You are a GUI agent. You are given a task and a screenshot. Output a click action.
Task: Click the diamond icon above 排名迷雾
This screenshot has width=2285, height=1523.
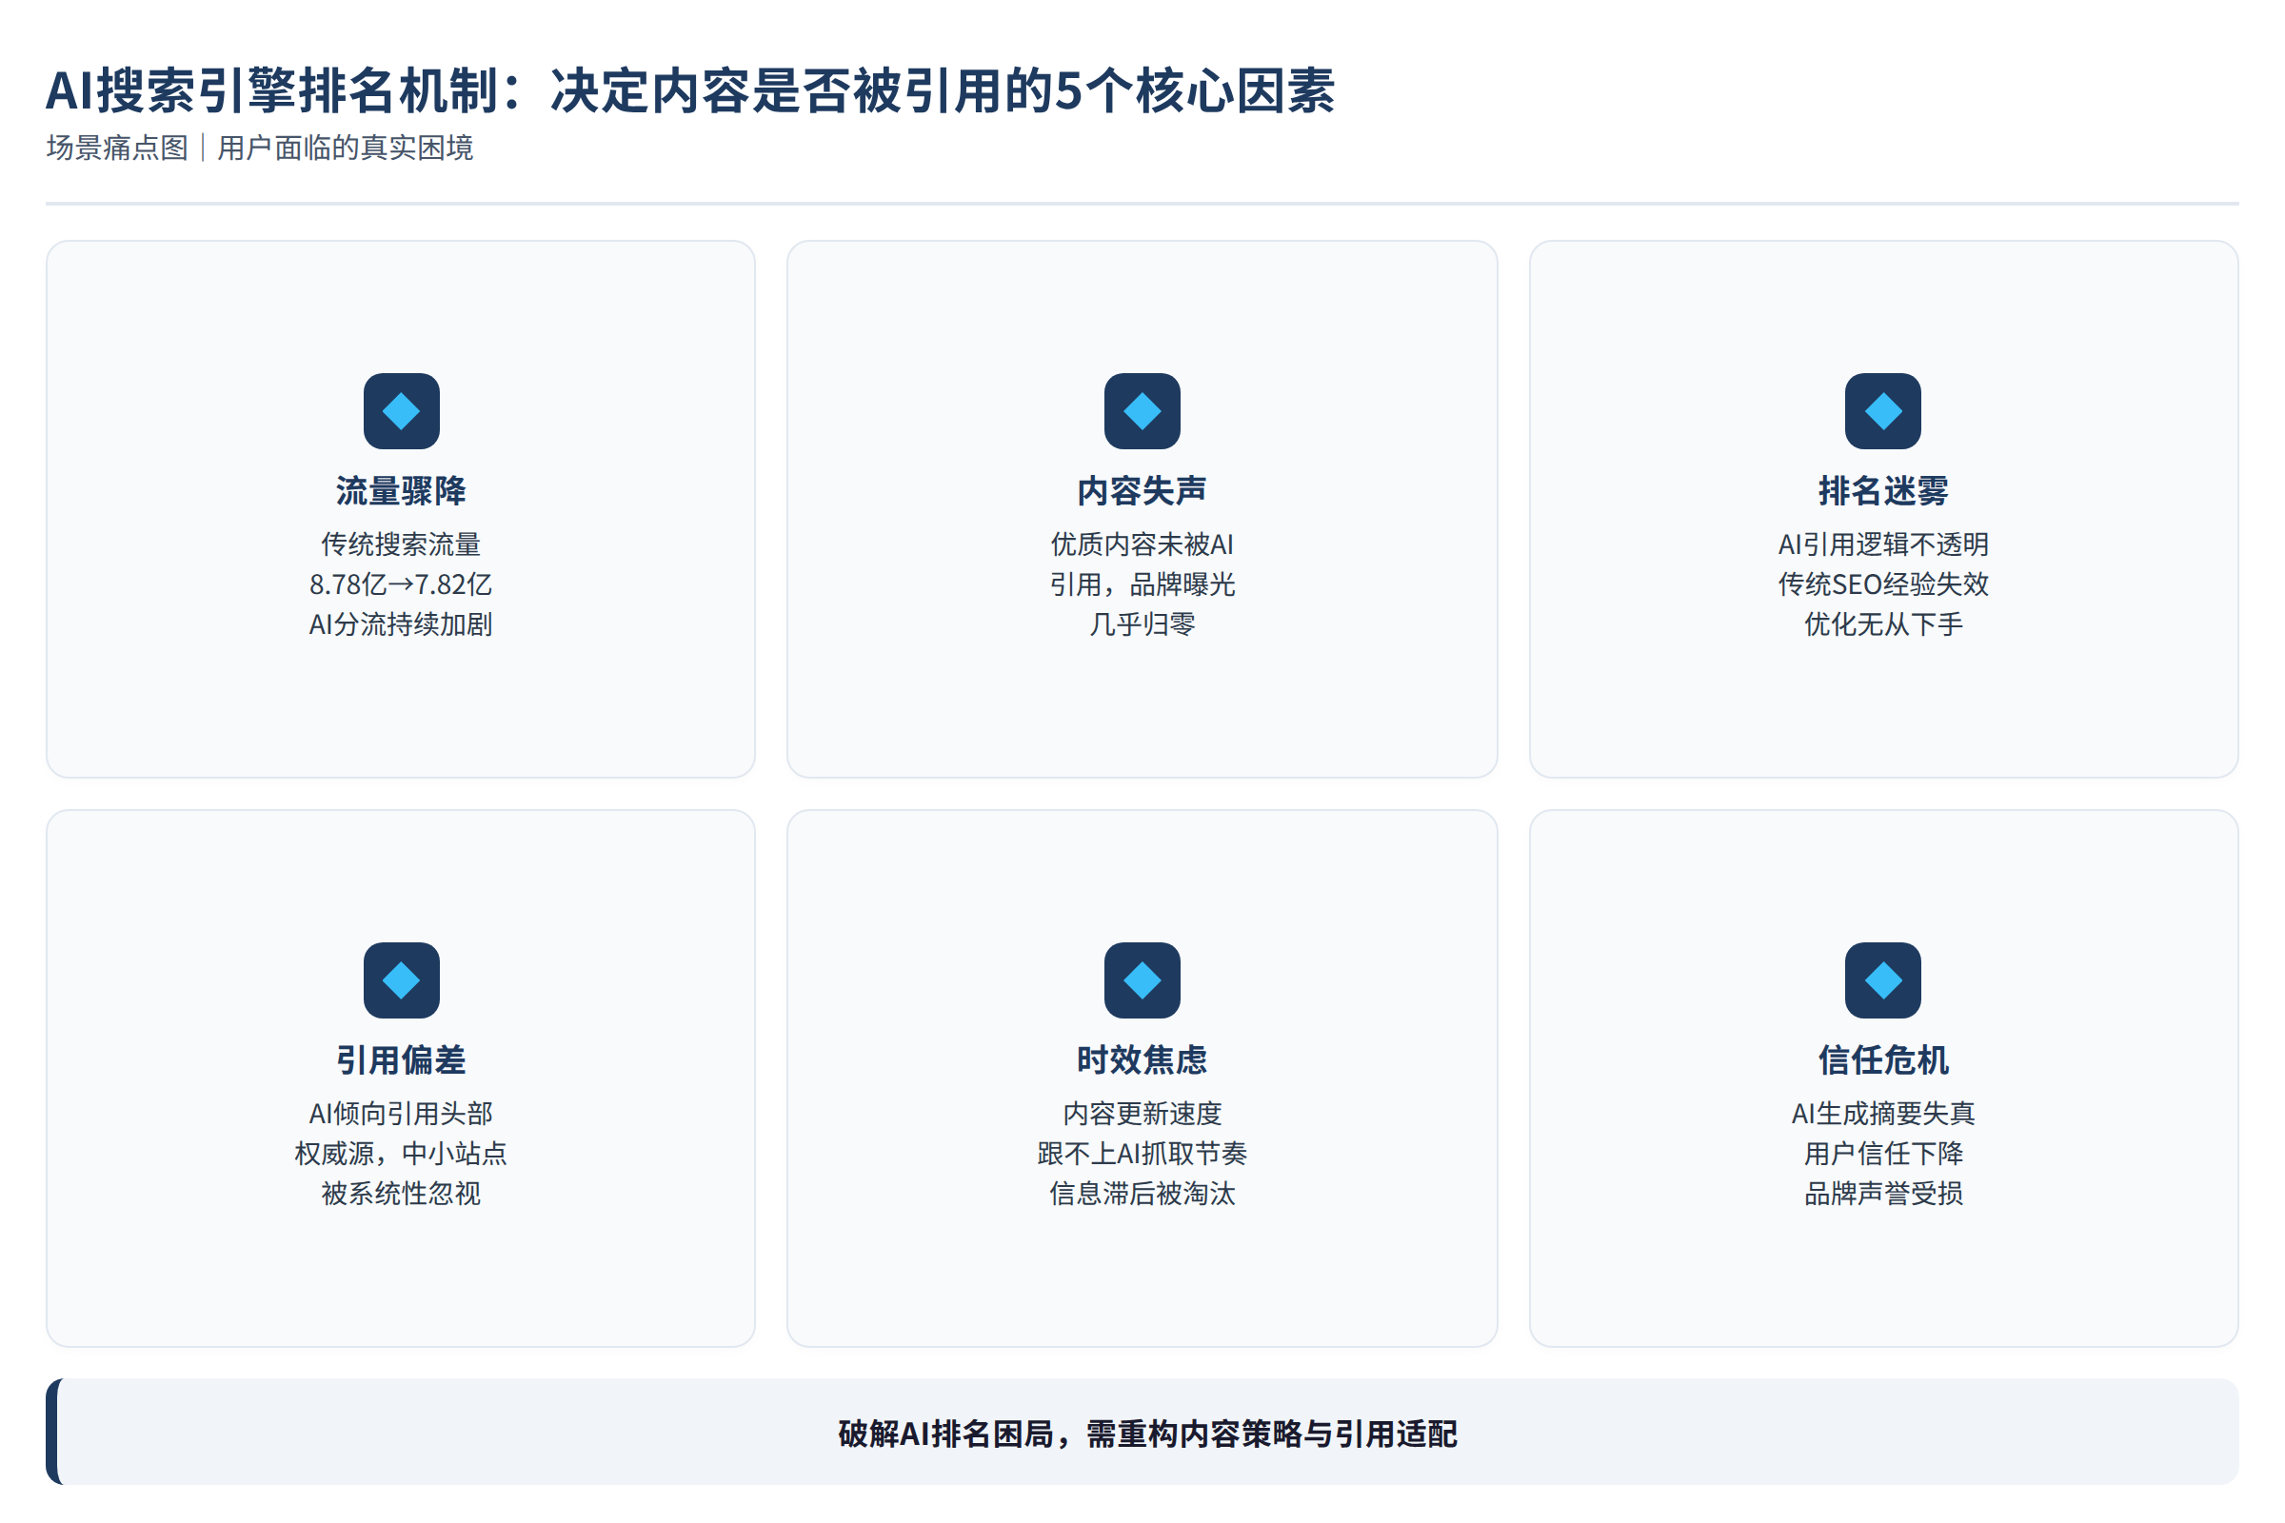click(1883, 411)
